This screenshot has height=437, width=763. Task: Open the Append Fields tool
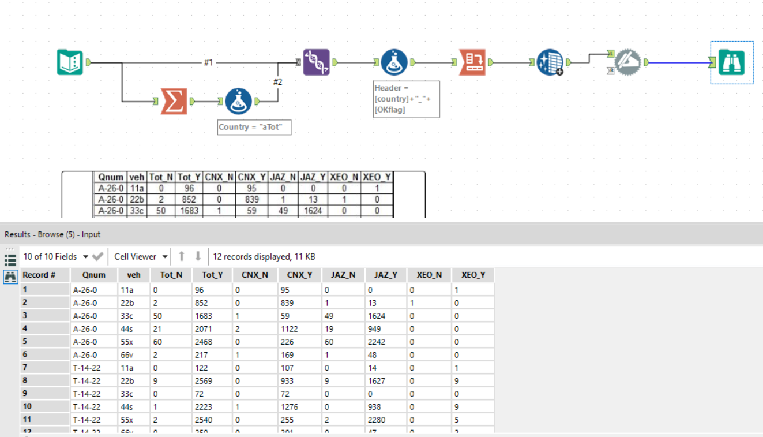tap(549, 62)
